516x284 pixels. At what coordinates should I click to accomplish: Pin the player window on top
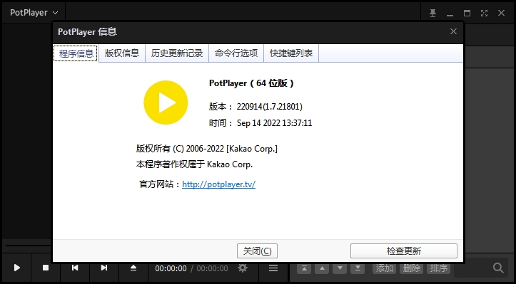coord(432,13)
